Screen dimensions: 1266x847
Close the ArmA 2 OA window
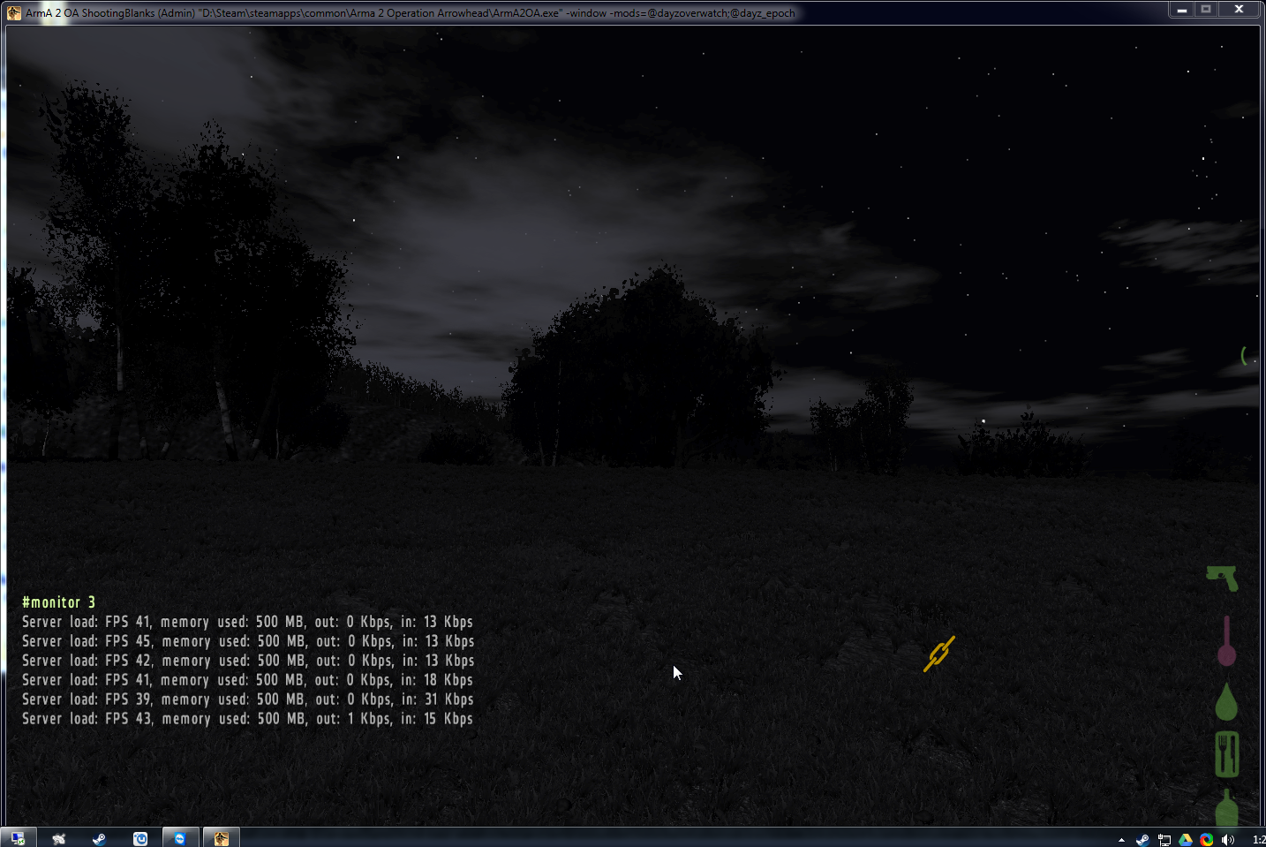point(1239,10)
